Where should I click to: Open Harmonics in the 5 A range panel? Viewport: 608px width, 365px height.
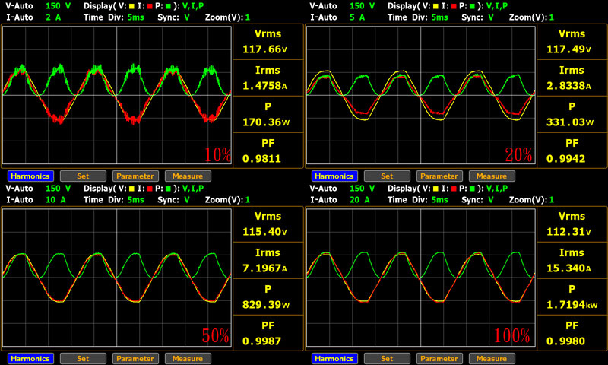[x=334, y=176]
